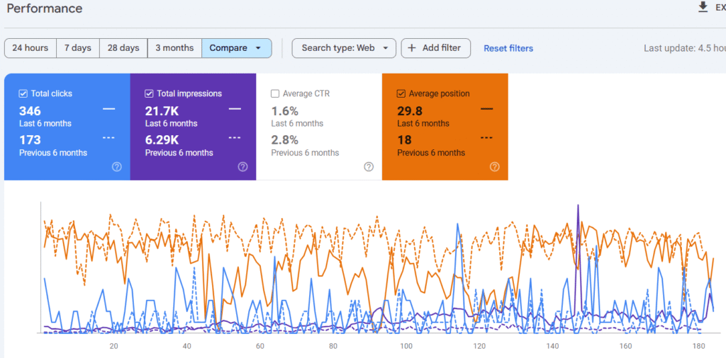Select the 3 months range tab
Viewport: 726px width, 358px height.
[174, 48]
